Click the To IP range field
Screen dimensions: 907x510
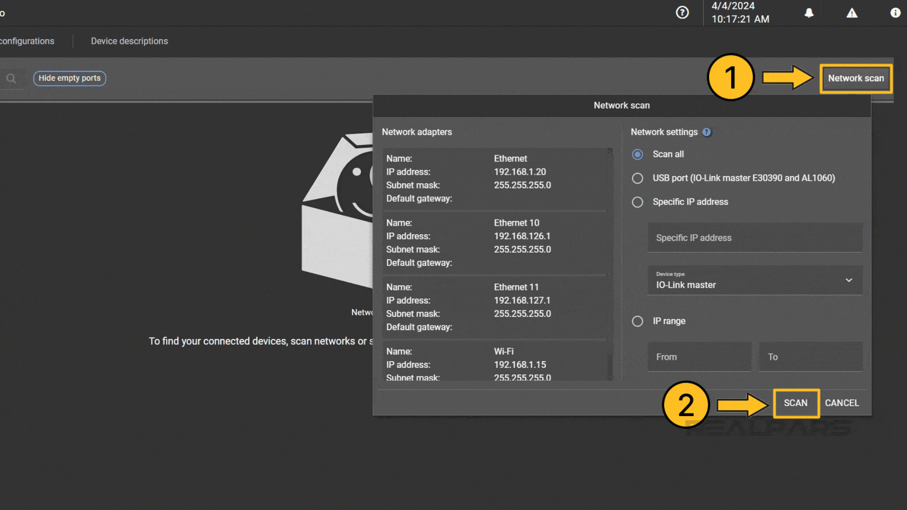[x=811, y=357]
